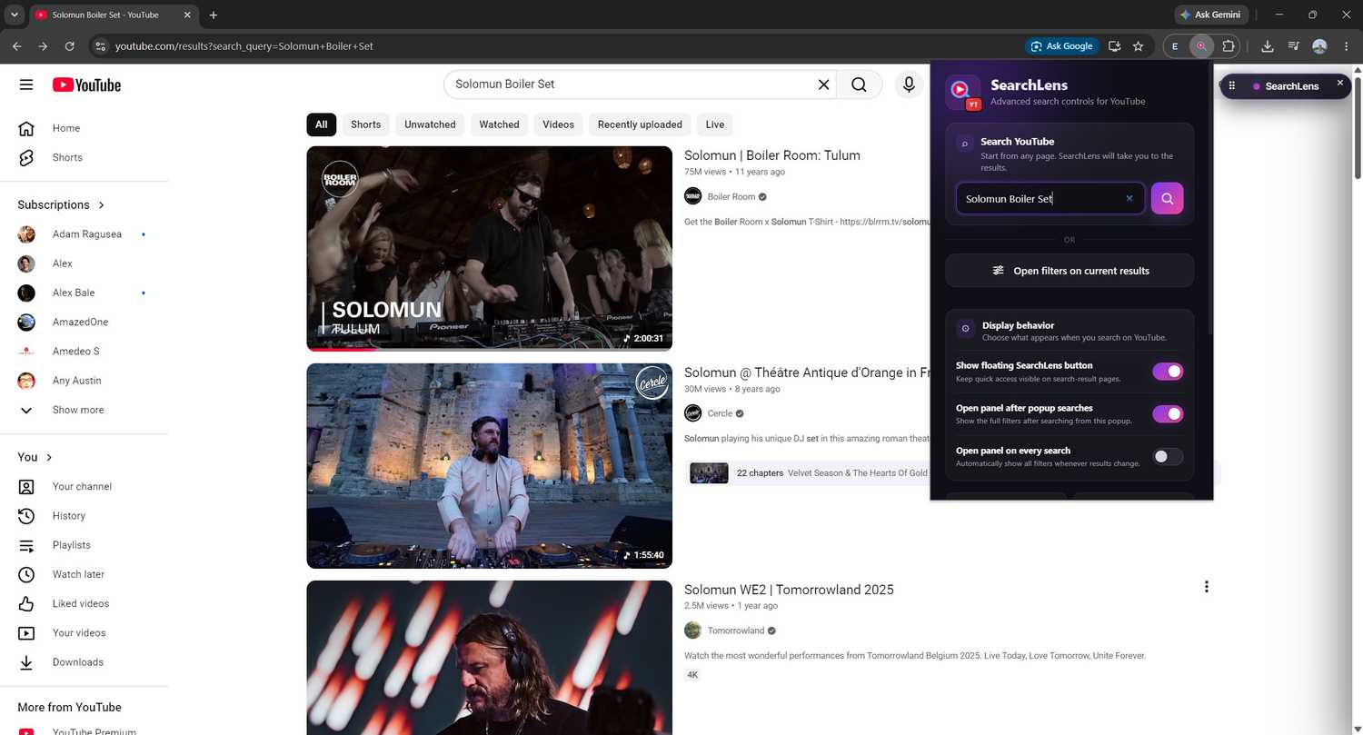Click YouTube's magnifier search button

pos(859,84)
